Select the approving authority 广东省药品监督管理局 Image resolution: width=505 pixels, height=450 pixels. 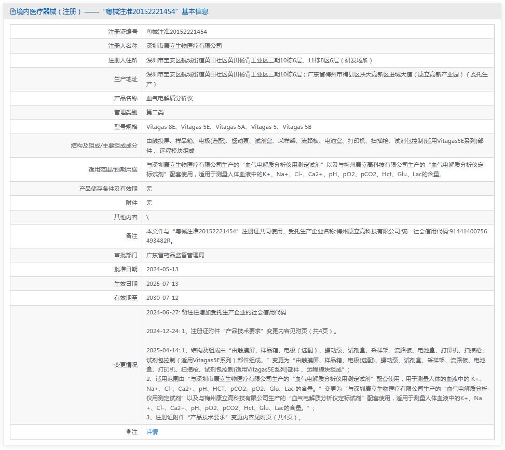175,255
